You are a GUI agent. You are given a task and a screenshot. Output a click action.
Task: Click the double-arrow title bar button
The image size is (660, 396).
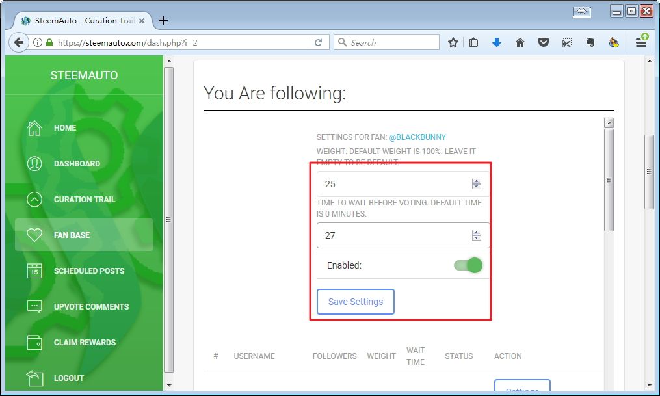tap(582, 12)
